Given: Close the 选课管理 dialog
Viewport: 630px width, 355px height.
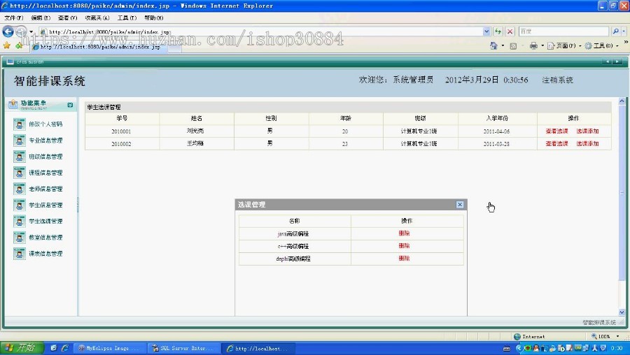Looking at the screenshot, I should pos(460,205).
